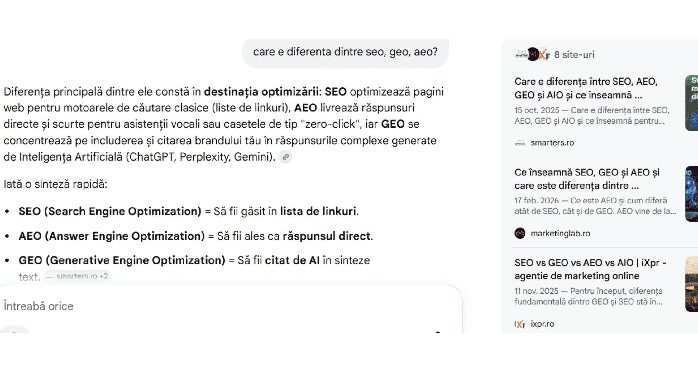The height and width of the screenshot is (392, 698).
Task: Open the article Ce înseamnă SEO, GEO și AEO
Action: coord(587,179)
